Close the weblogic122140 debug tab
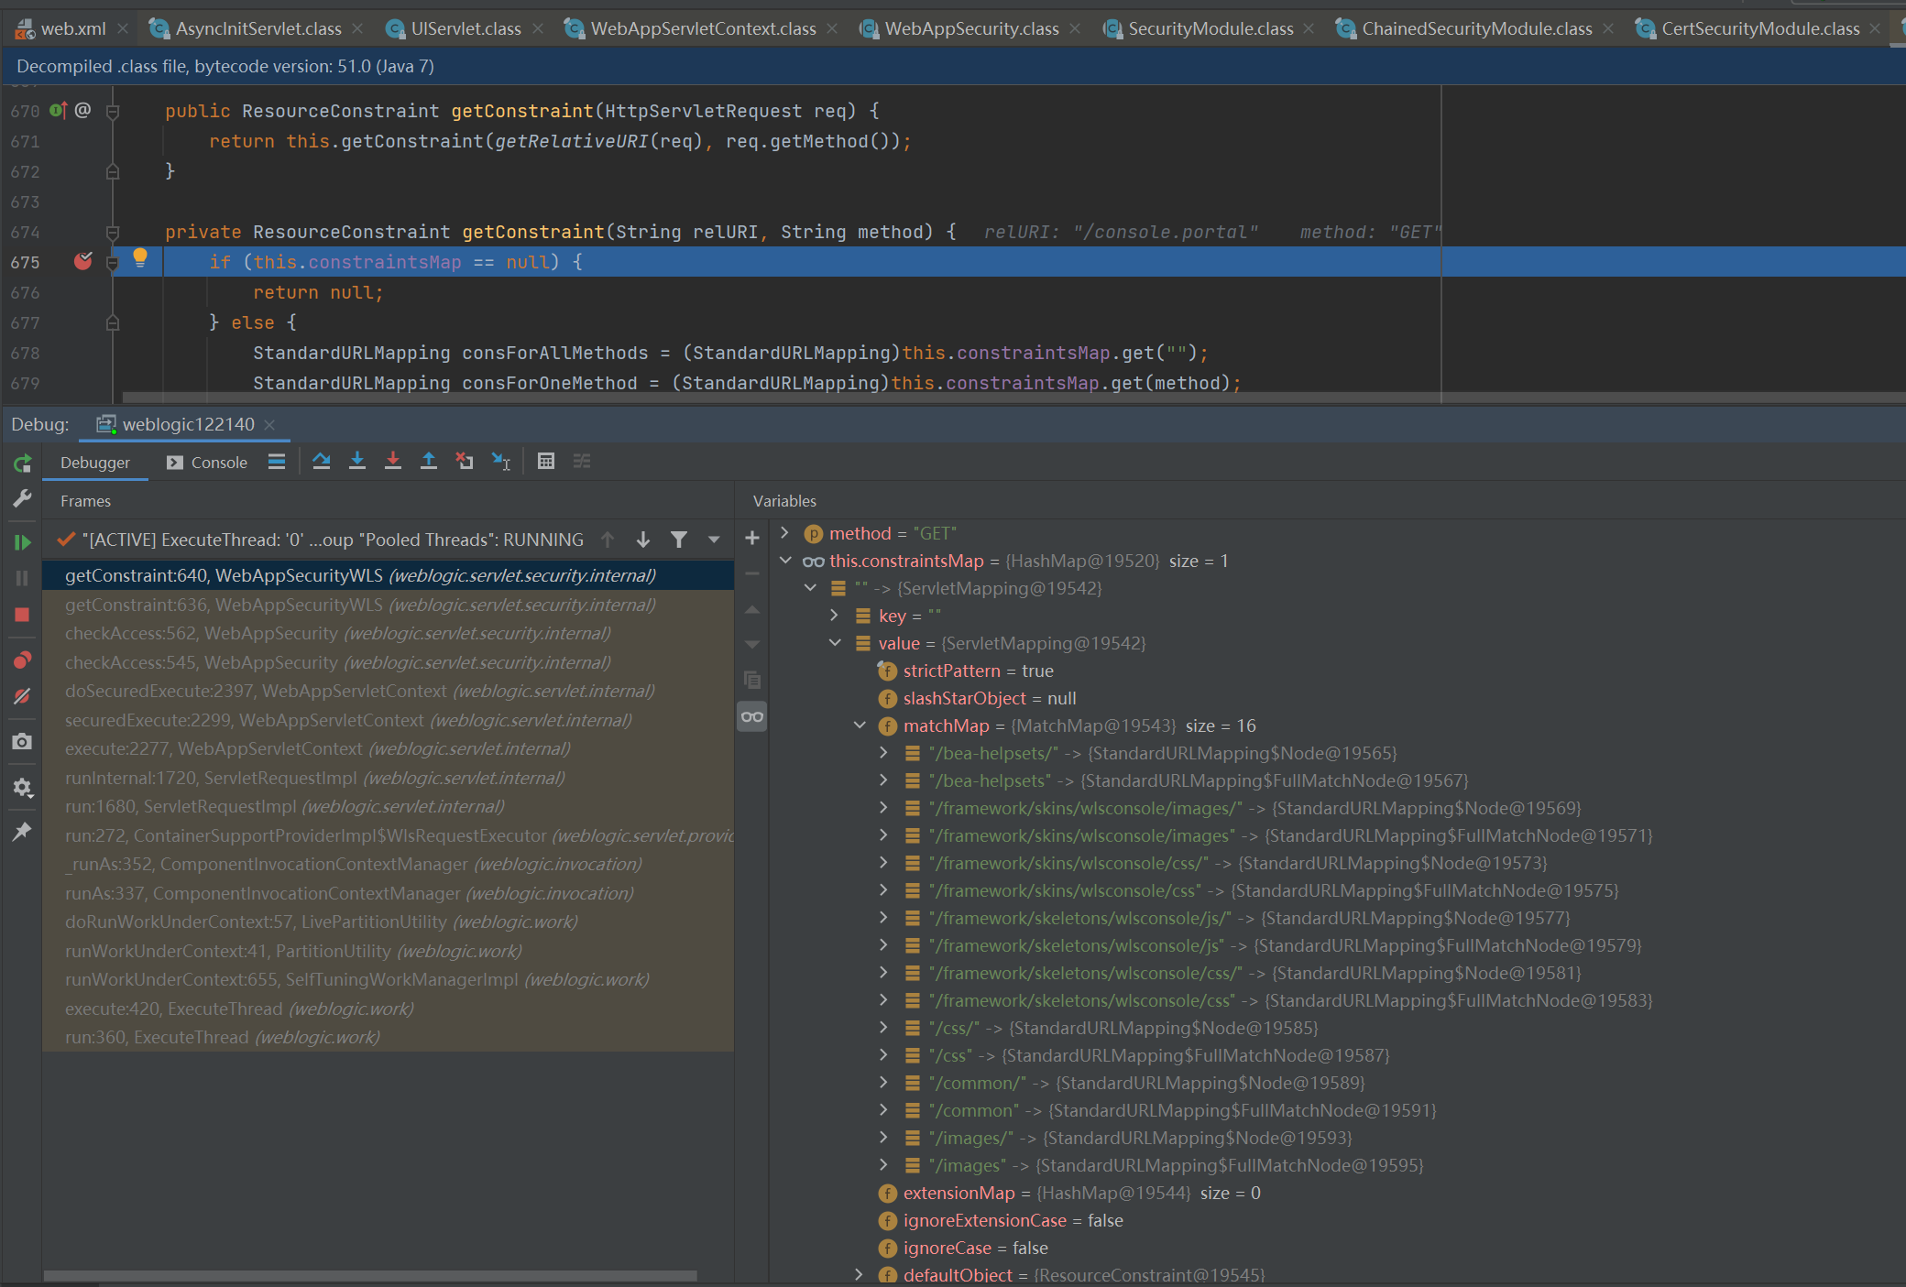The width and height of the screenshot is (1906, 1287). point(269,424)
